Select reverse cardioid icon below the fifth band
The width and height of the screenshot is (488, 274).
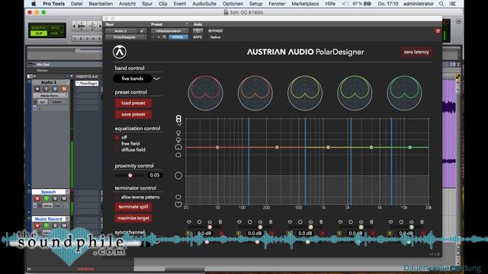tap(390, 221)
